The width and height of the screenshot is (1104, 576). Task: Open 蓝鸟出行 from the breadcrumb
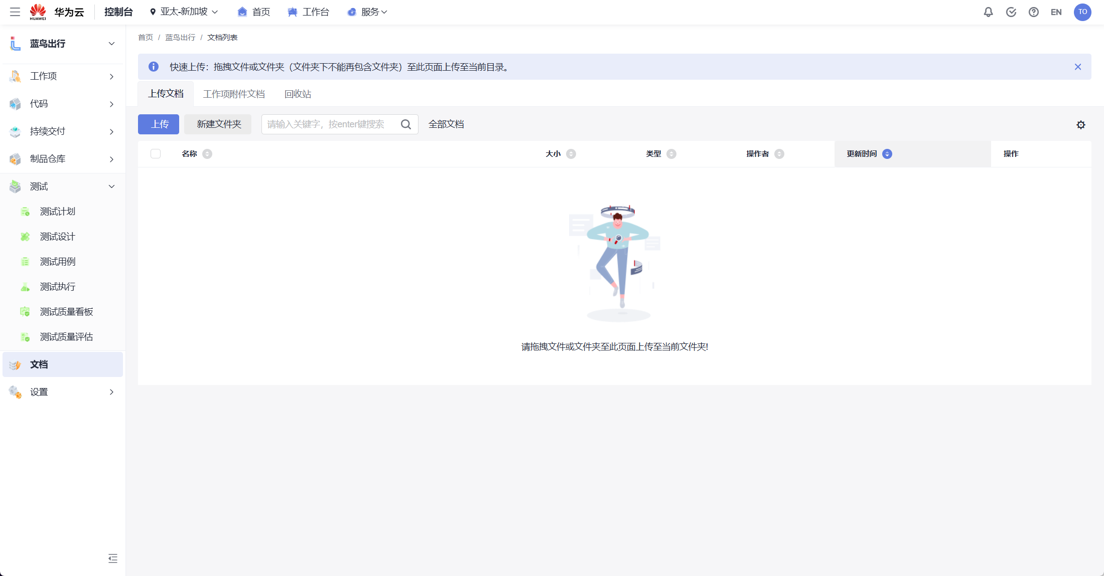(x=180, y=37)
